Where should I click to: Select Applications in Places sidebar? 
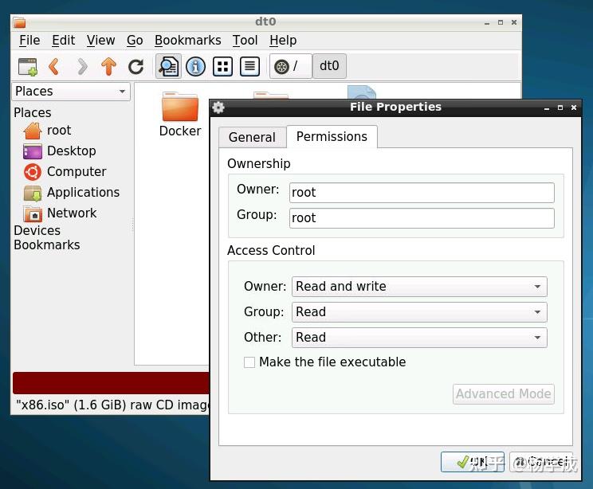72,193
